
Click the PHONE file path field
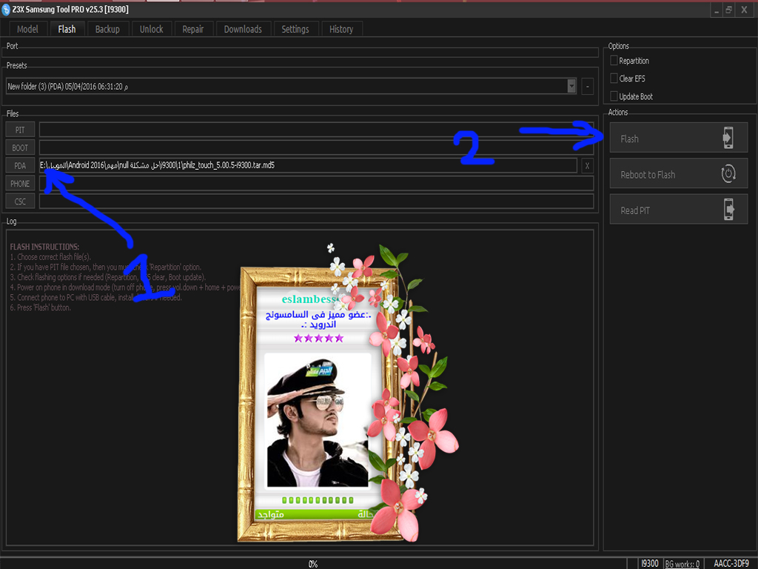pos(316,184)
